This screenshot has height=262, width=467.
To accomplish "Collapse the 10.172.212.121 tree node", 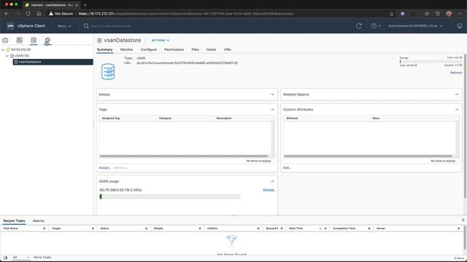I will [3, 49].
